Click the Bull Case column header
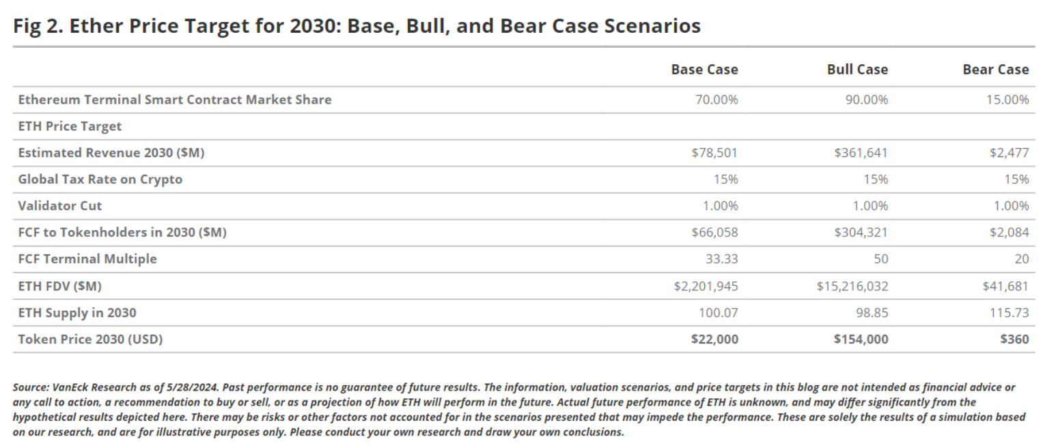Viewport: 1043px width, 446px height. click(x=857, y=69)
